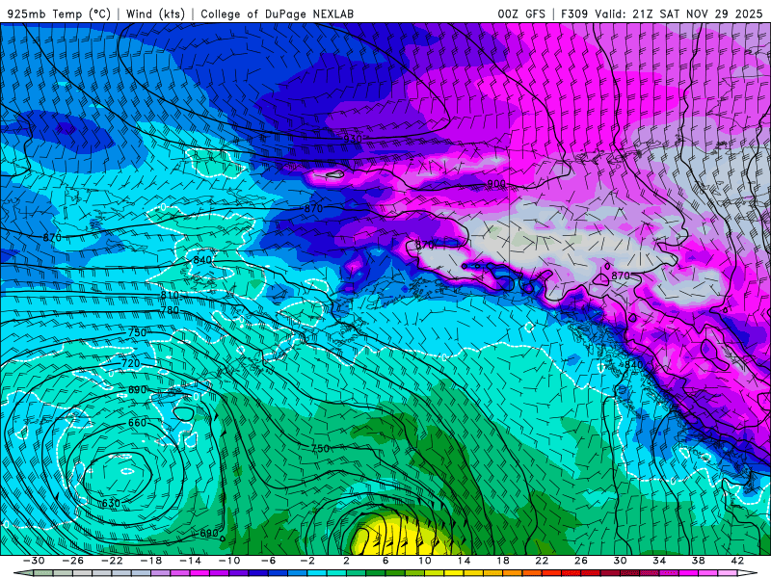The height and width of the screenshot is (578, 771).
Task: Click the 38 color scale label
Action: (699, 561)
